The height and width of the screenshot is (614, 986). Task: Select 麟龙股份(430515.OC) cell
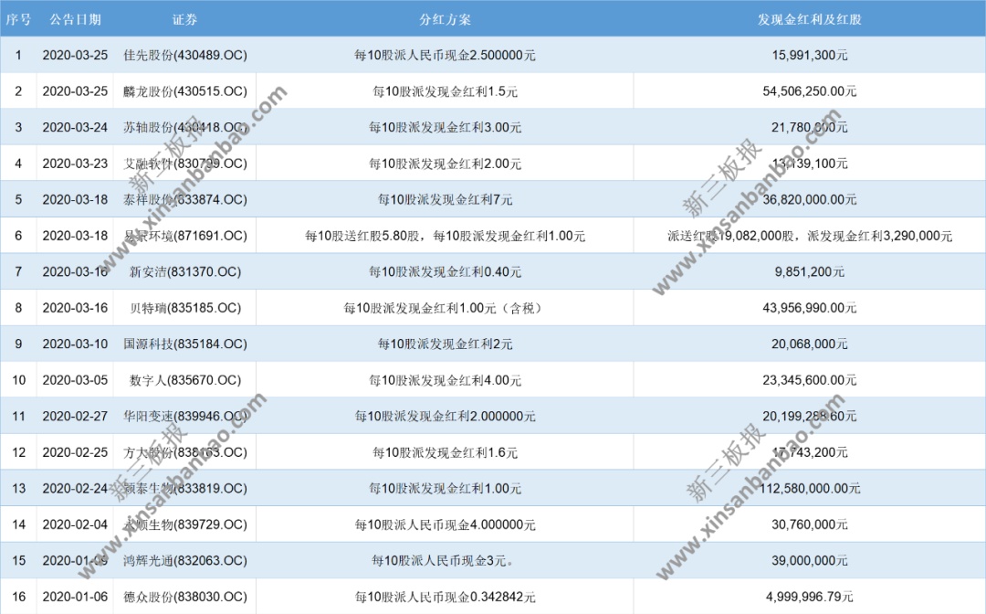click(184, 91)
